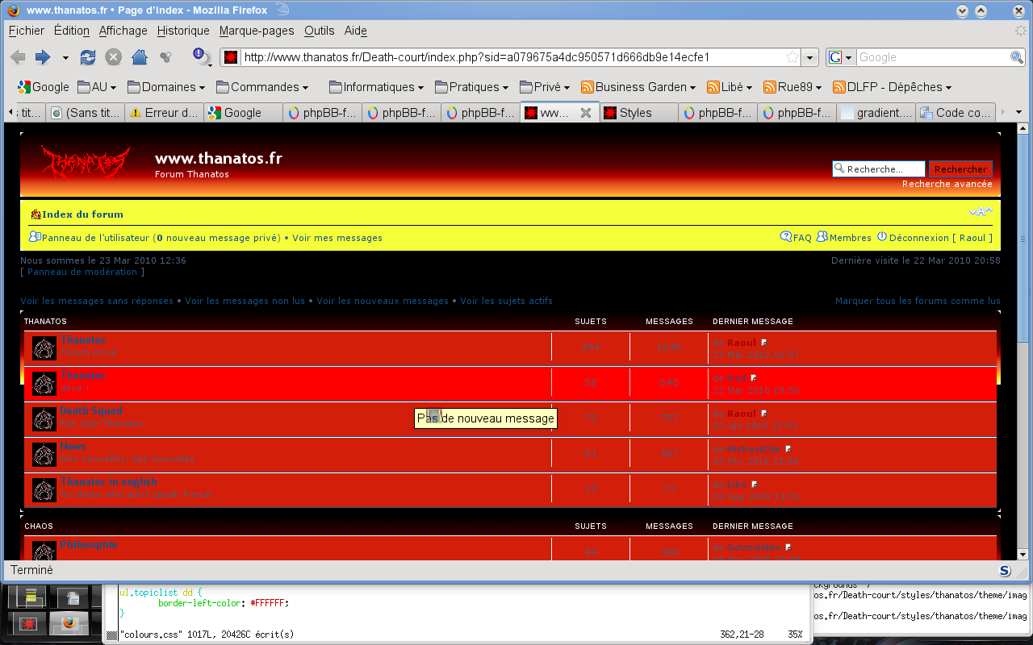Open the Marque-pages menu
1033x645 pixels.
click(257, 31)
